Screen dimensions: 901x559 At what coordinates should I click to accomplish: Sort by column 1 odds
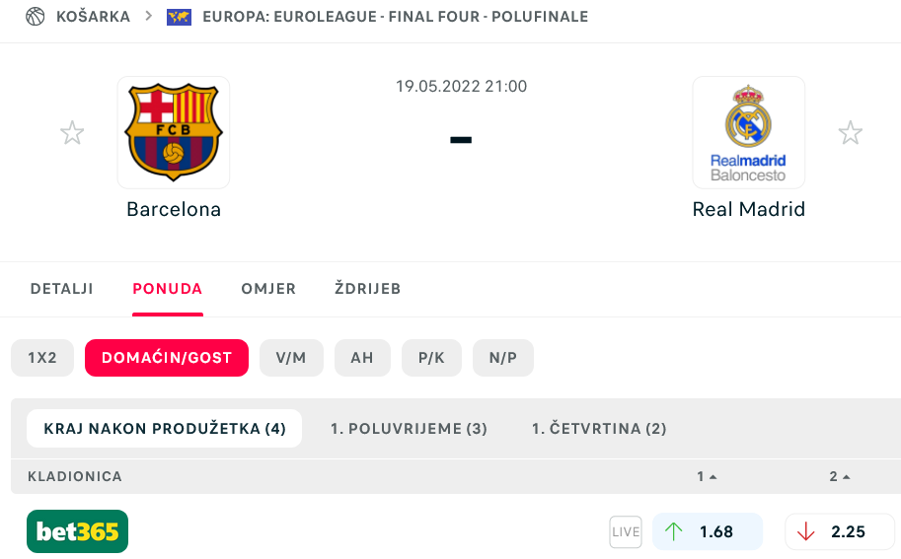[x=707, y=476]
